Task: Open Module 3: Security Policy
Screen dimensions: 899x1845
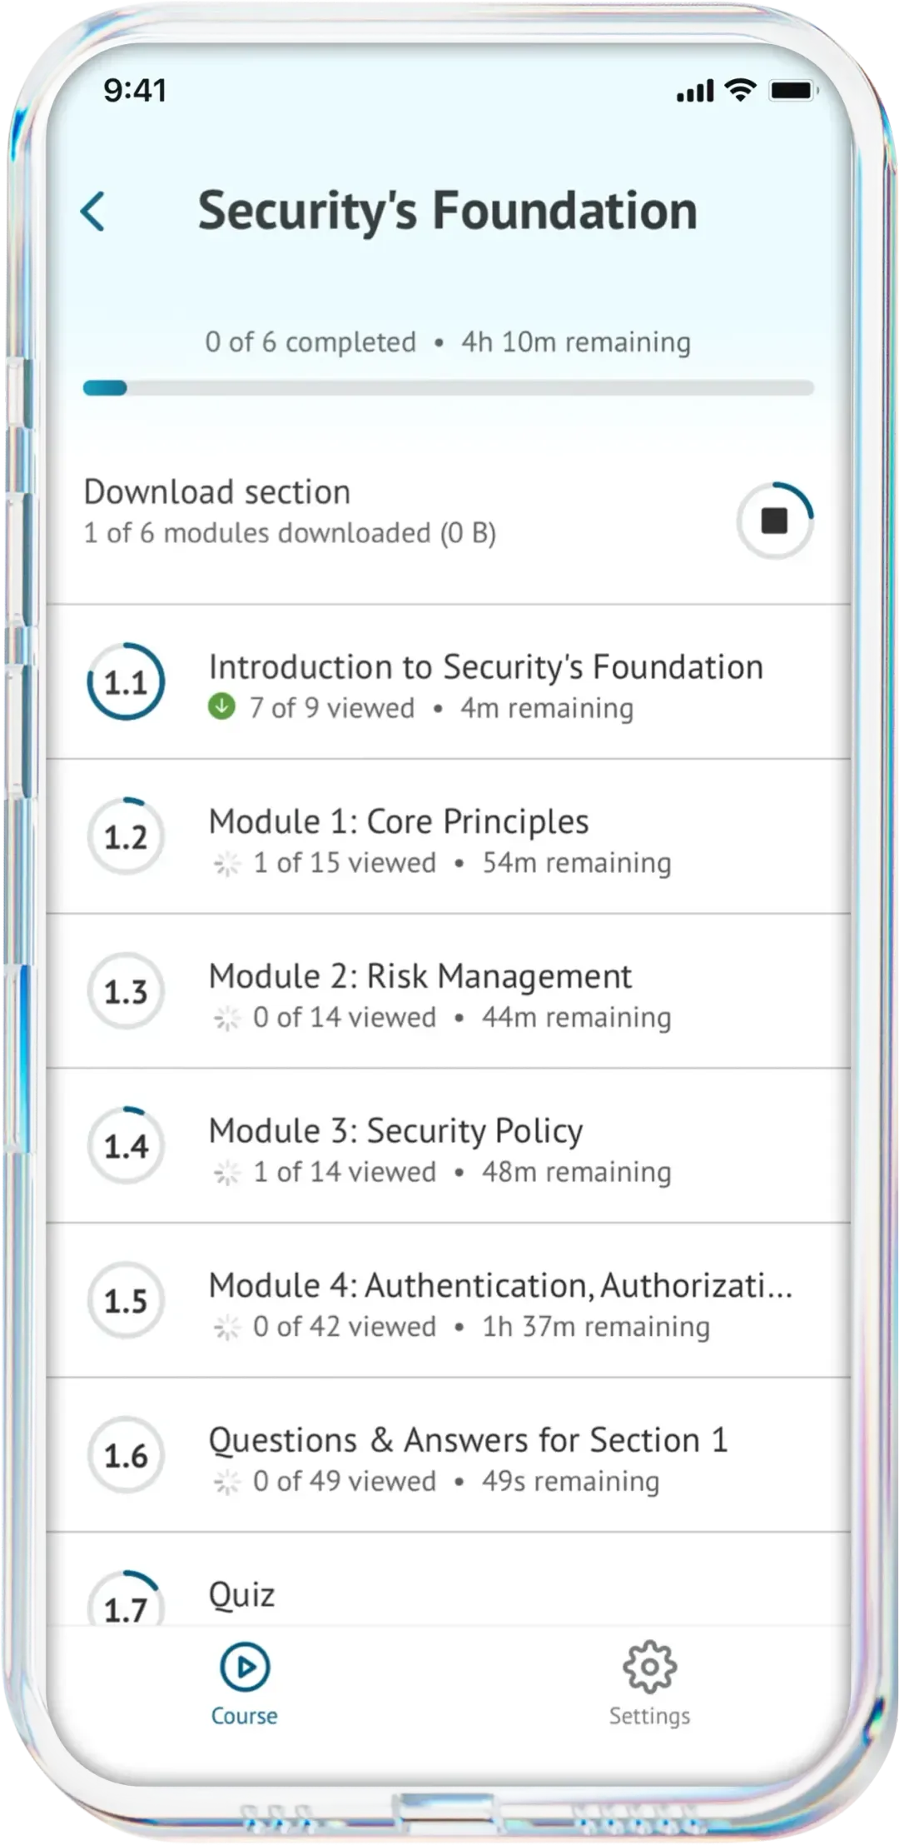Action: coord(448,1145)
